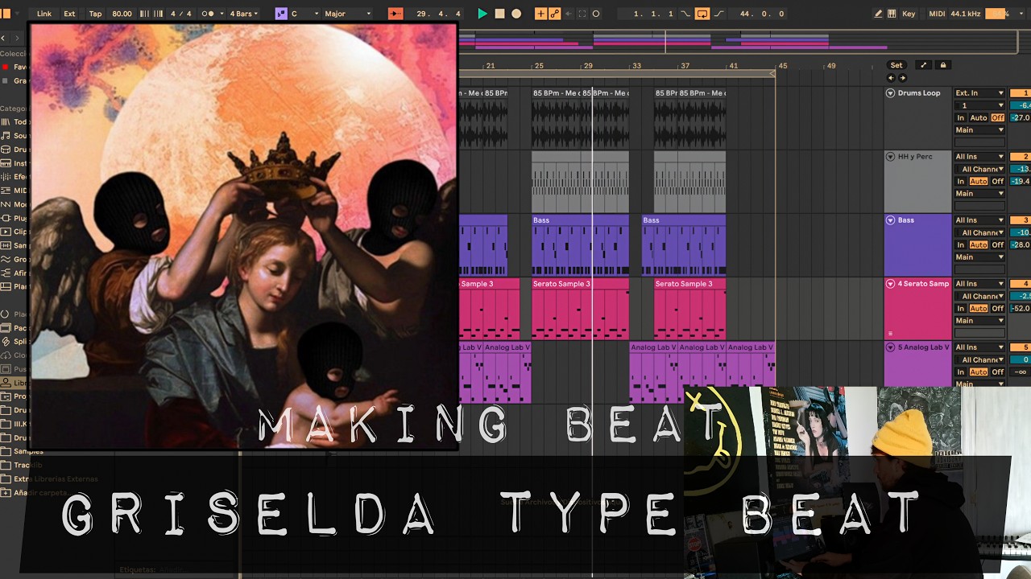Toggle the Scale Mode icon
The height and width of the screenshot is (579, 1031).
[x=280, y=14]
